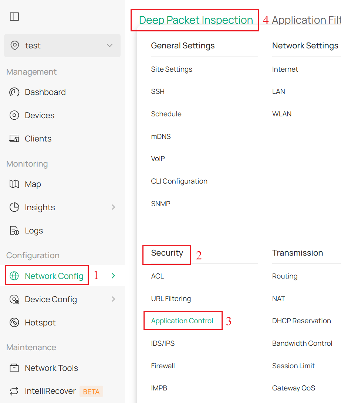This screenshot has width=341, height=403.
Task: Open Hotspot settings via its icon
Action: click(x=14, y=322)
